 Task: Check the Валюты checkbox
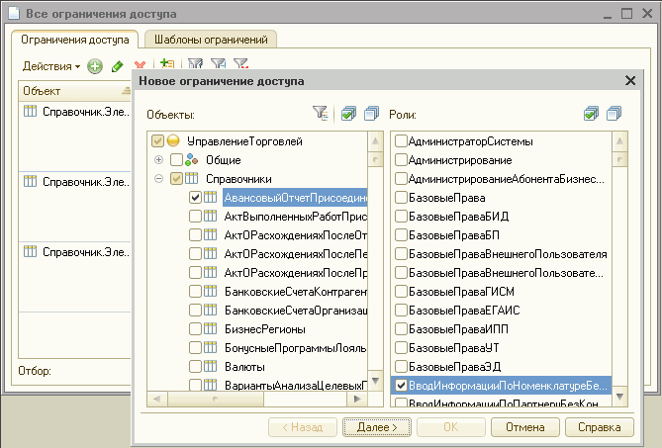pos(195,366)
